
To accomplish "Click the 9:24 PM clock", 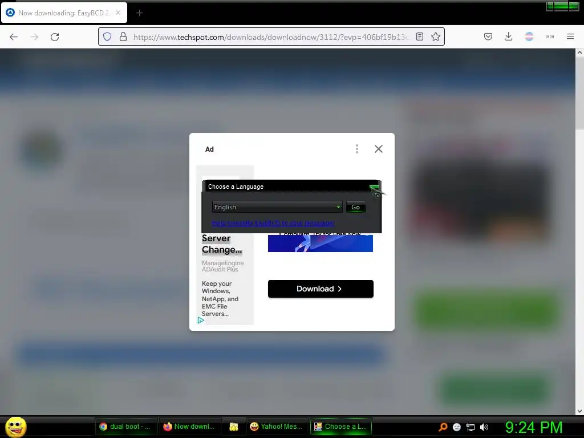I will 534,427.
